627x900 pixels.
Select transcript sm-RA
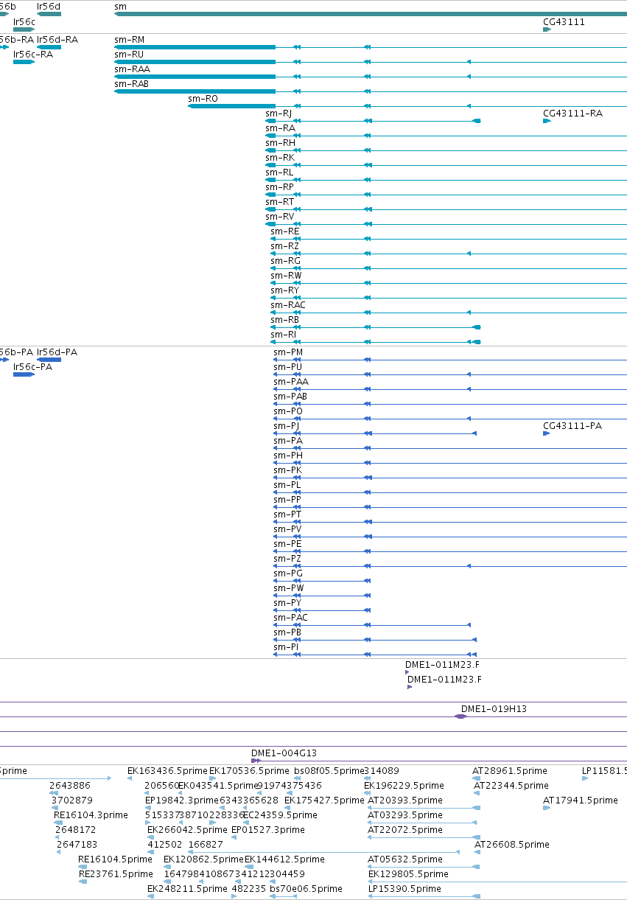(280, 128)
